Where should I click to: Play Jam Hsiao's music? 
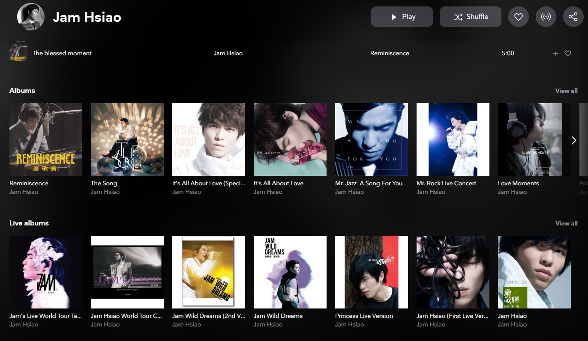[x=402, y=17]
